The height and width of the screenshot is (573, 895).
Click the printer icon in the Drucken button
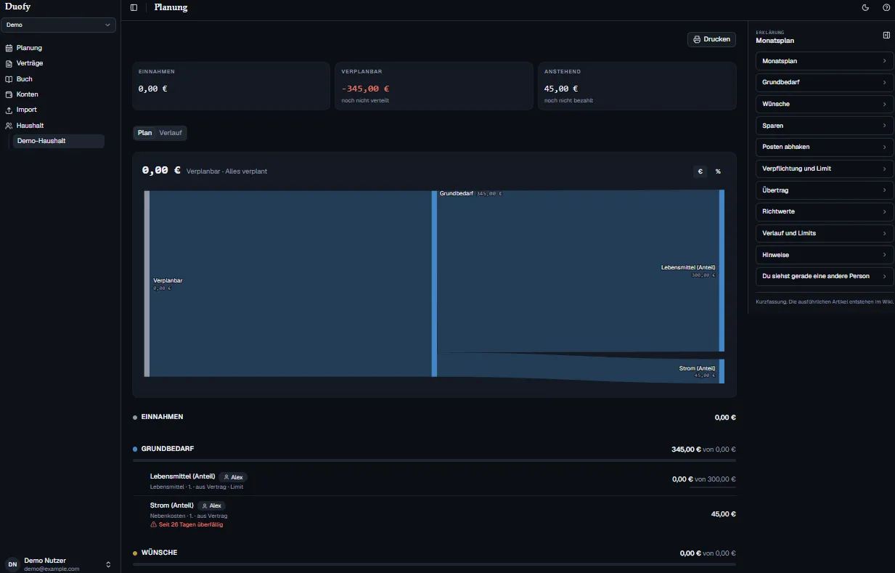pos(697,39)
